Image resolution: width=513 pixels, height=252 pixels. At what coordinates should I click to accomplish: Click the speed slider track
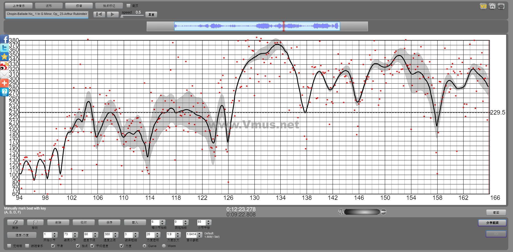pos(133,15)
